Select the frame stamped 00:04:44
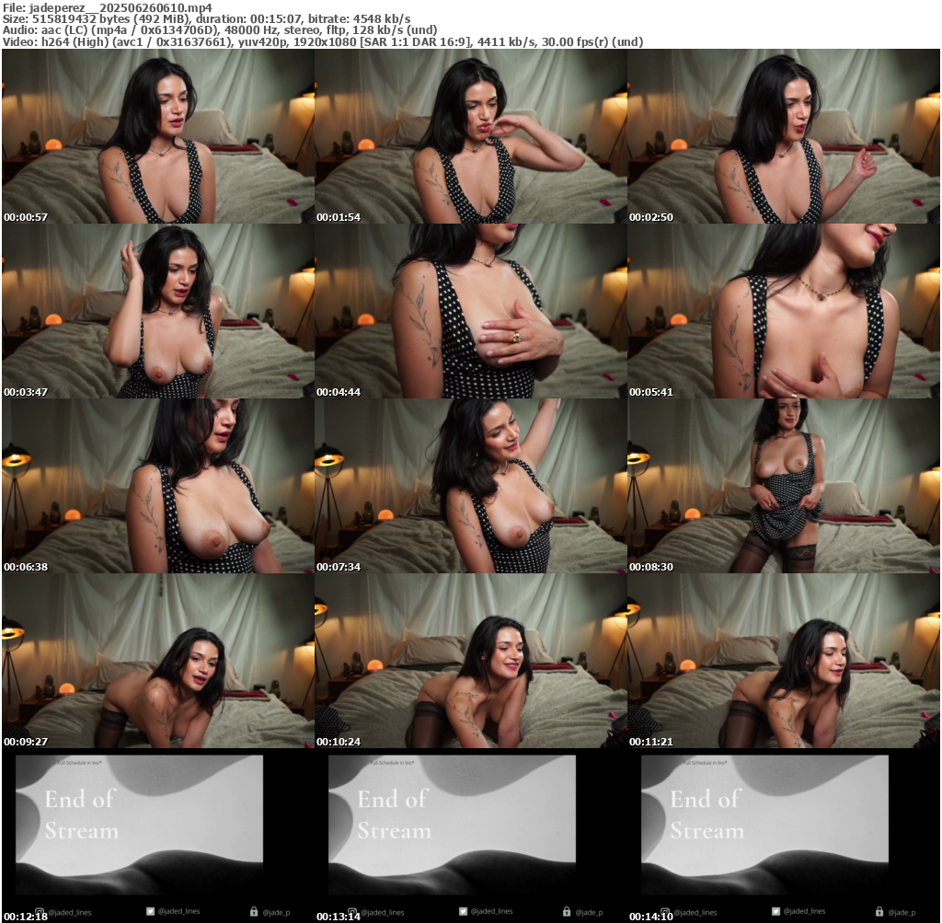The width and height of the screenshot is (942, 923). click(471, 311)
